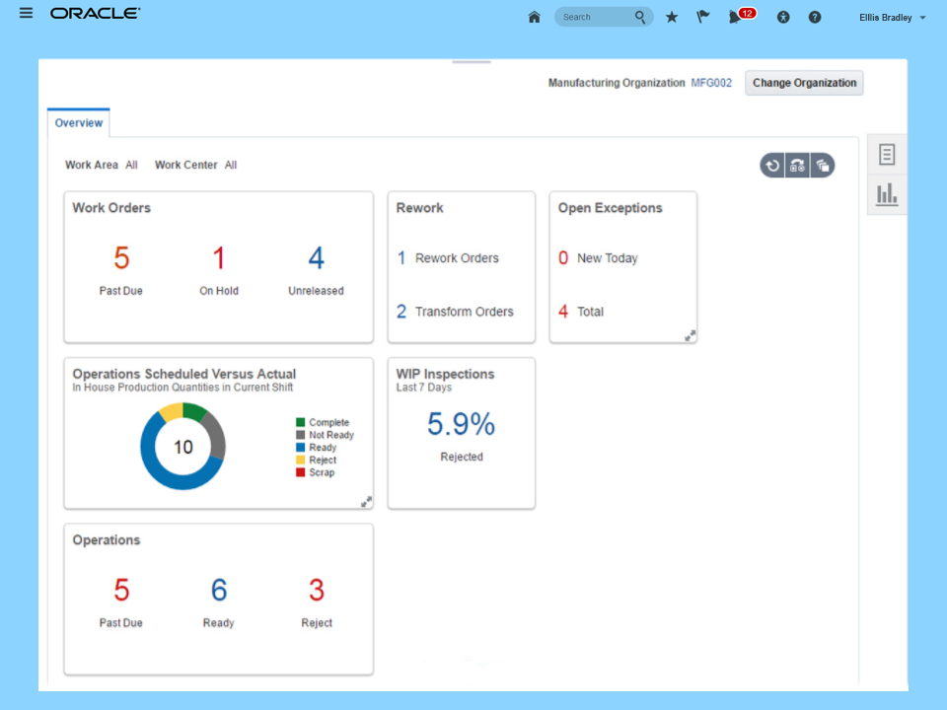Open the hamburger navigator menu
The height and width of the screenshot is (710, 947).
(x=26, y=13)
